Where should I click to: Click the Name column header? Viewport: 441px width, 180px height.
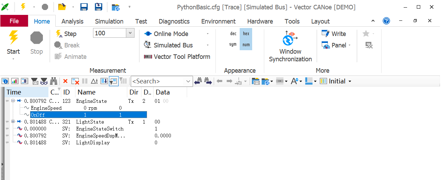[101, 92]
